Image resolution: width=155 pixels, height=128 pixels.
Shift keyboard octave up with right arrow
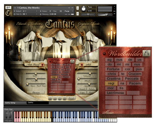[12, 121]
